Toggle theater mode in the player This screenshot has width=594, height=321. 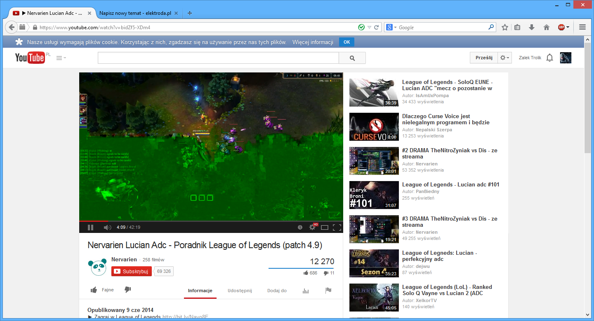[325, 227]
